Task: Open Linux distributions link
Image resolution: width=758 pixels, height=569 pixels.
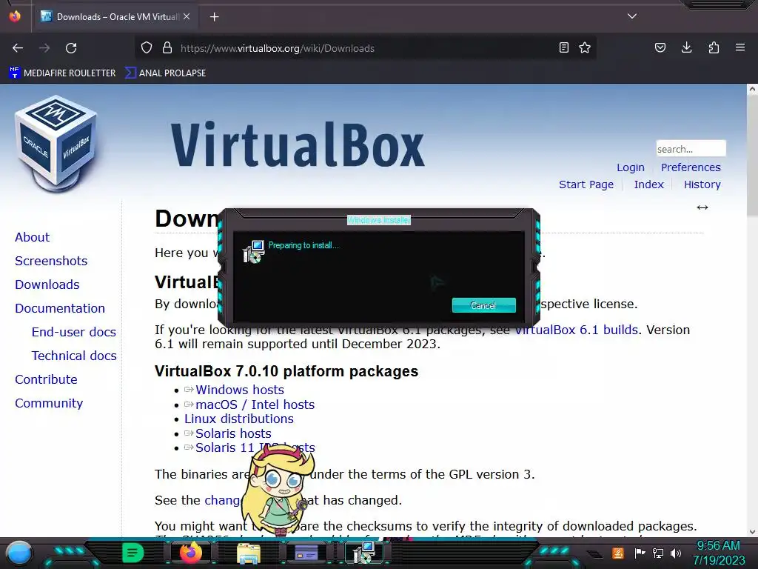Action: [x=239, y=419]
